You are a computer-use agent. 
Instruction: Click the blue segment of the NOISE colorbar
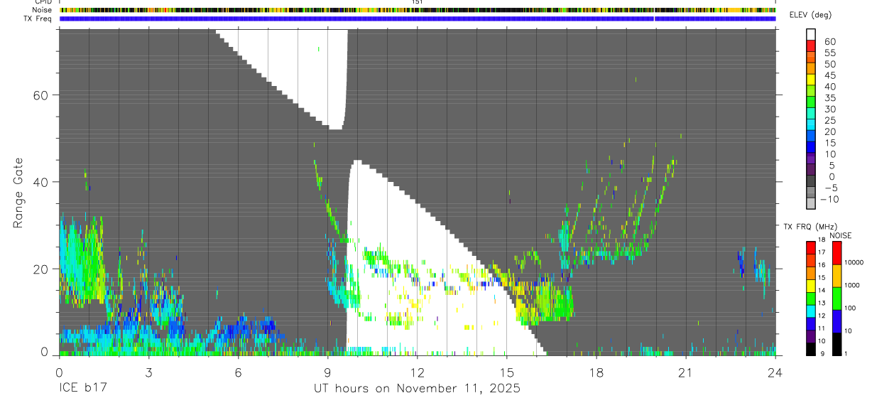[837, 321]
